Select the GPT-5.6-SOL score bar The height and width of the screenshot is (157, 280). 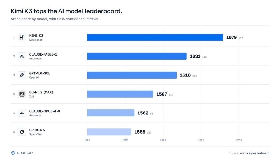click(x=132, y=75)
